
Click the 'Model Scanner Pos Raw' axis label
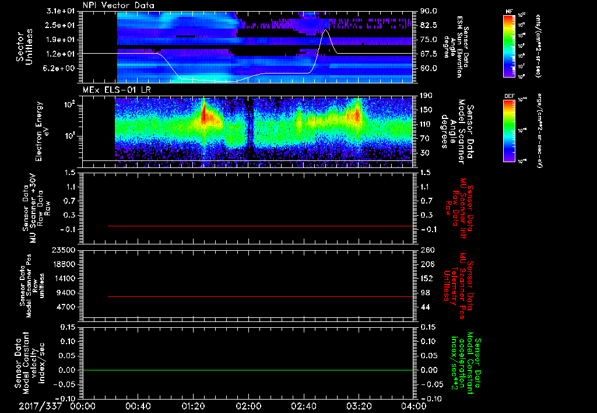click(x=32, y=286)
